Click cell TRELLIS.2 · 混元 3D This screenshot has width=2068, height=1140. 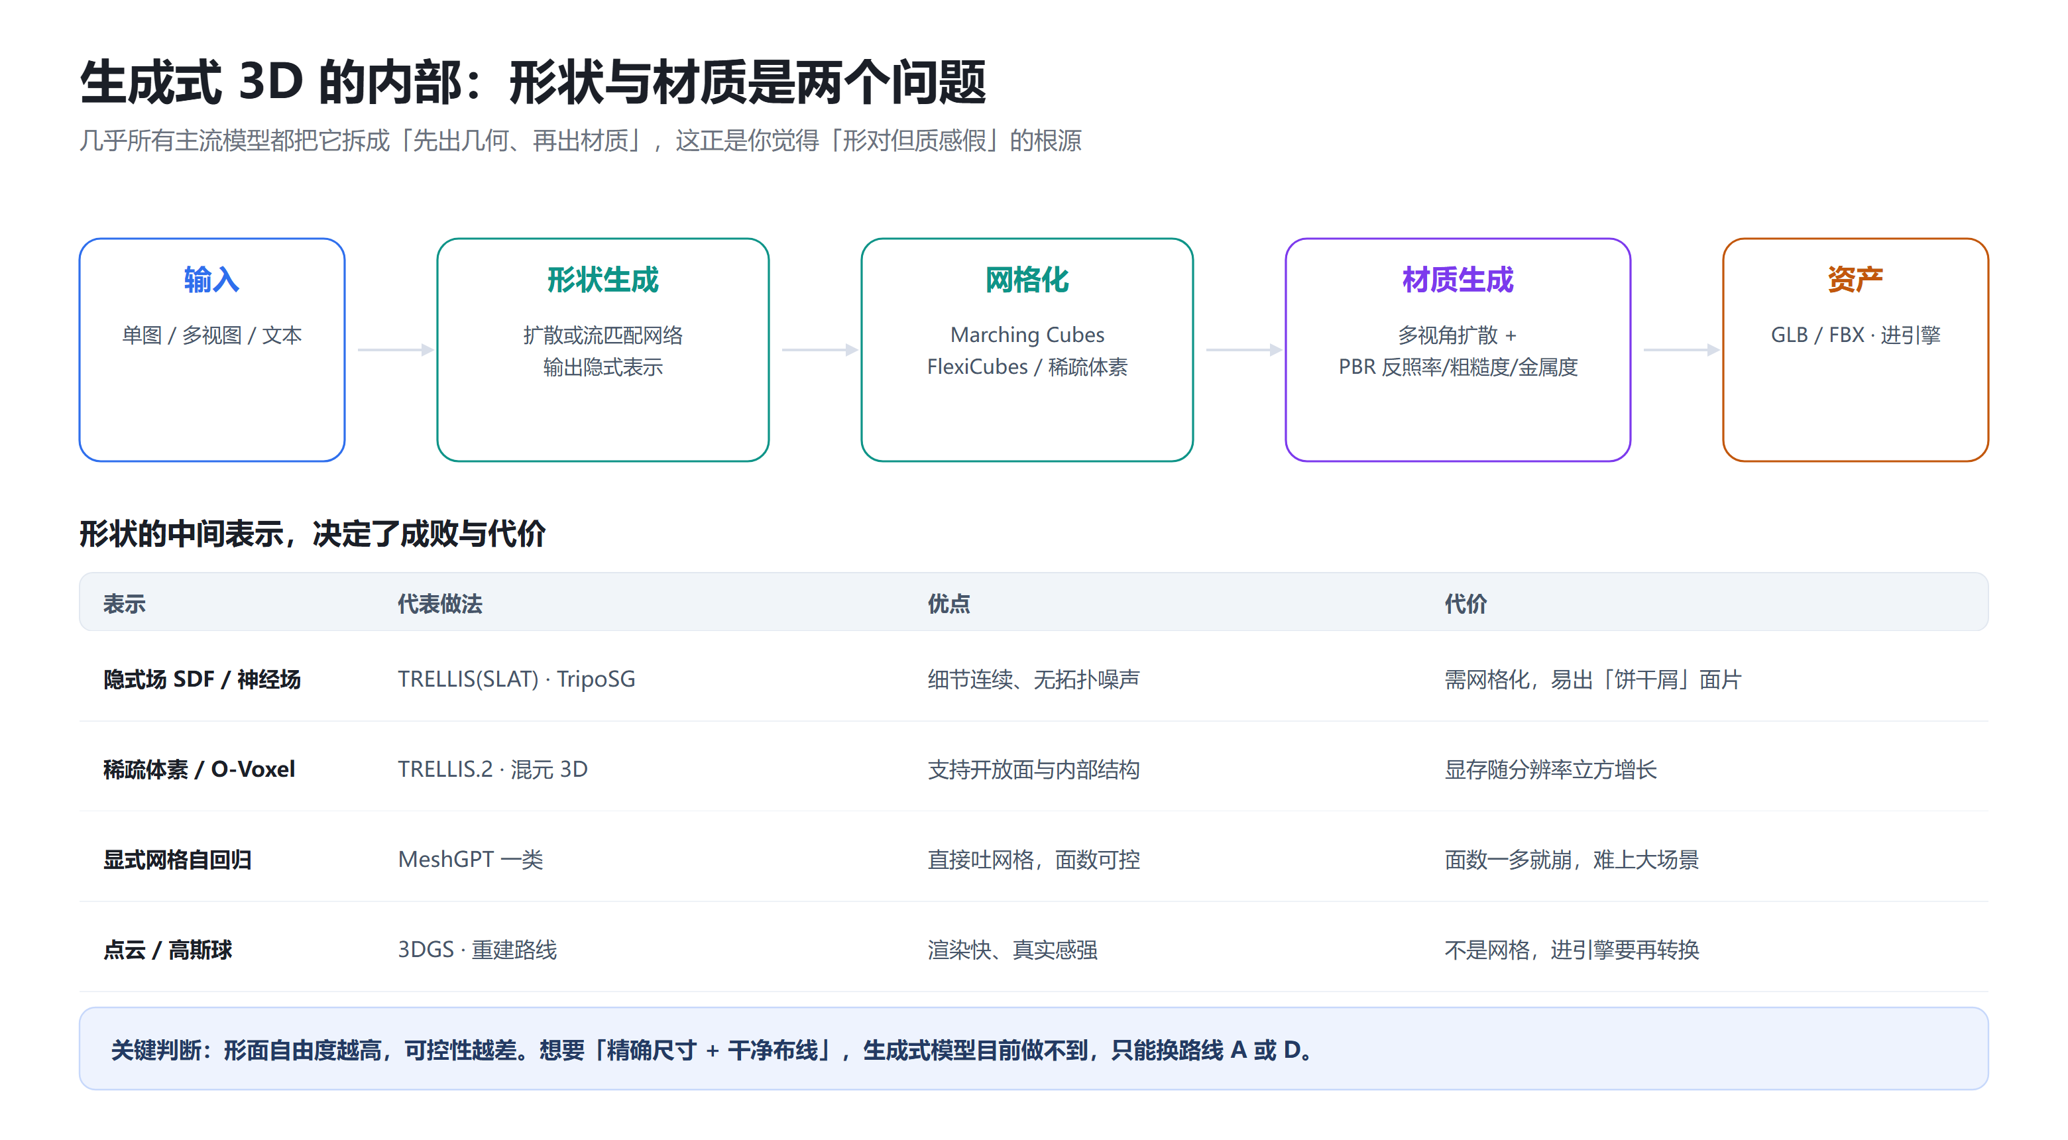pyautogui.click(x=492, y=769)
